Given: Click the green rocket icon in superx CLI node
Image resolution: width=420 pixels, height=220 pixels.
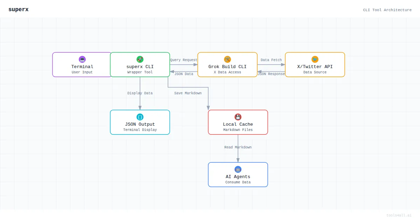Looking at the screenshot, I should (x=140, y=59).
